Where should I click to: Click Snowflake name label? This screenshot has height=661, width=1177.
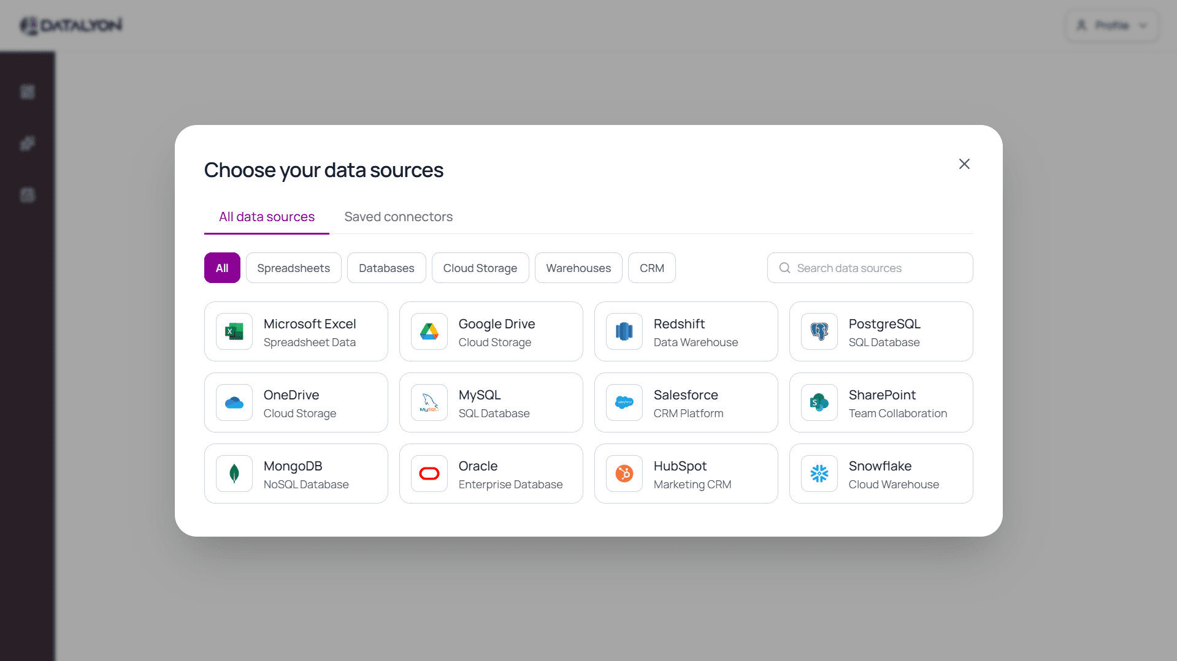click(880, 466)
